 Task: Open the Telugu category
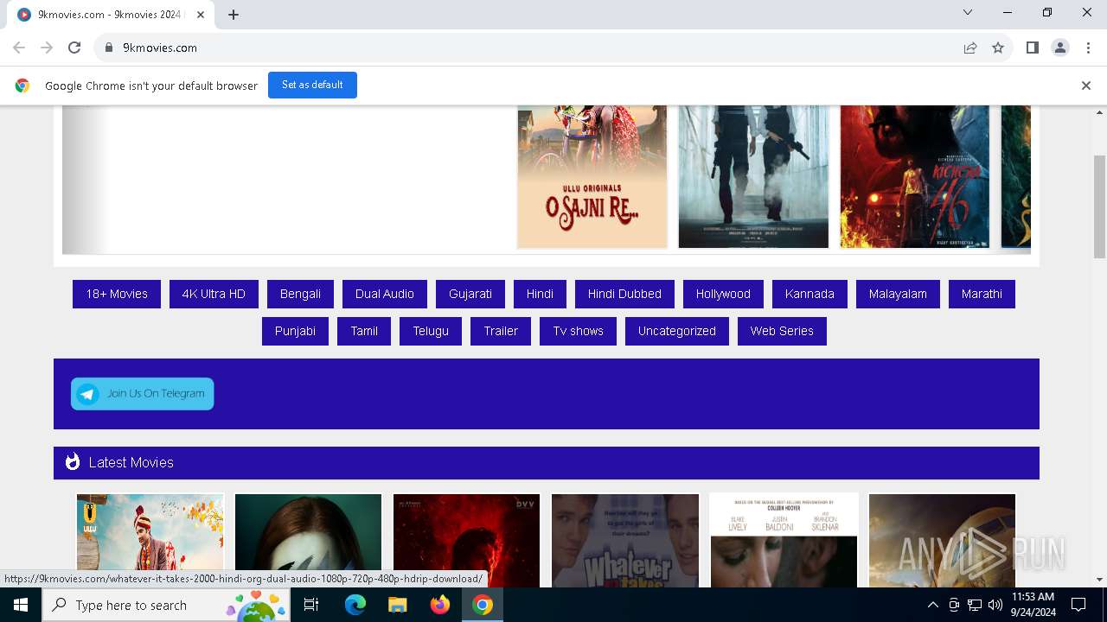[x=431, y=331]
